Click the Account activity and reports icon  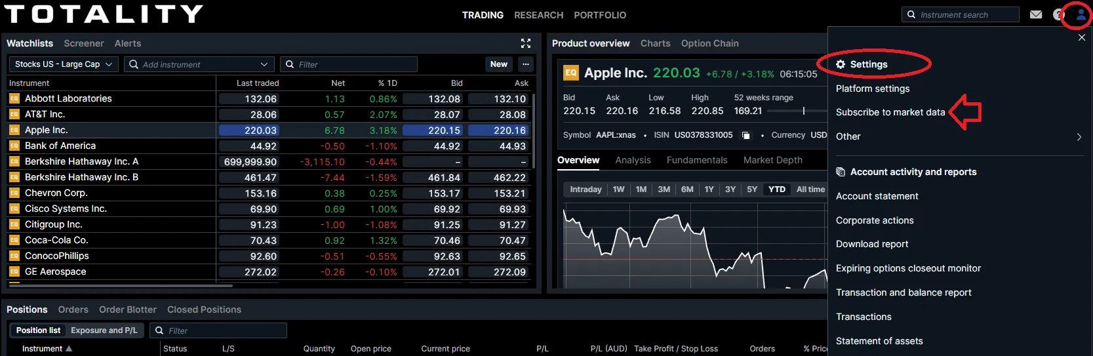tap(841, 172)
